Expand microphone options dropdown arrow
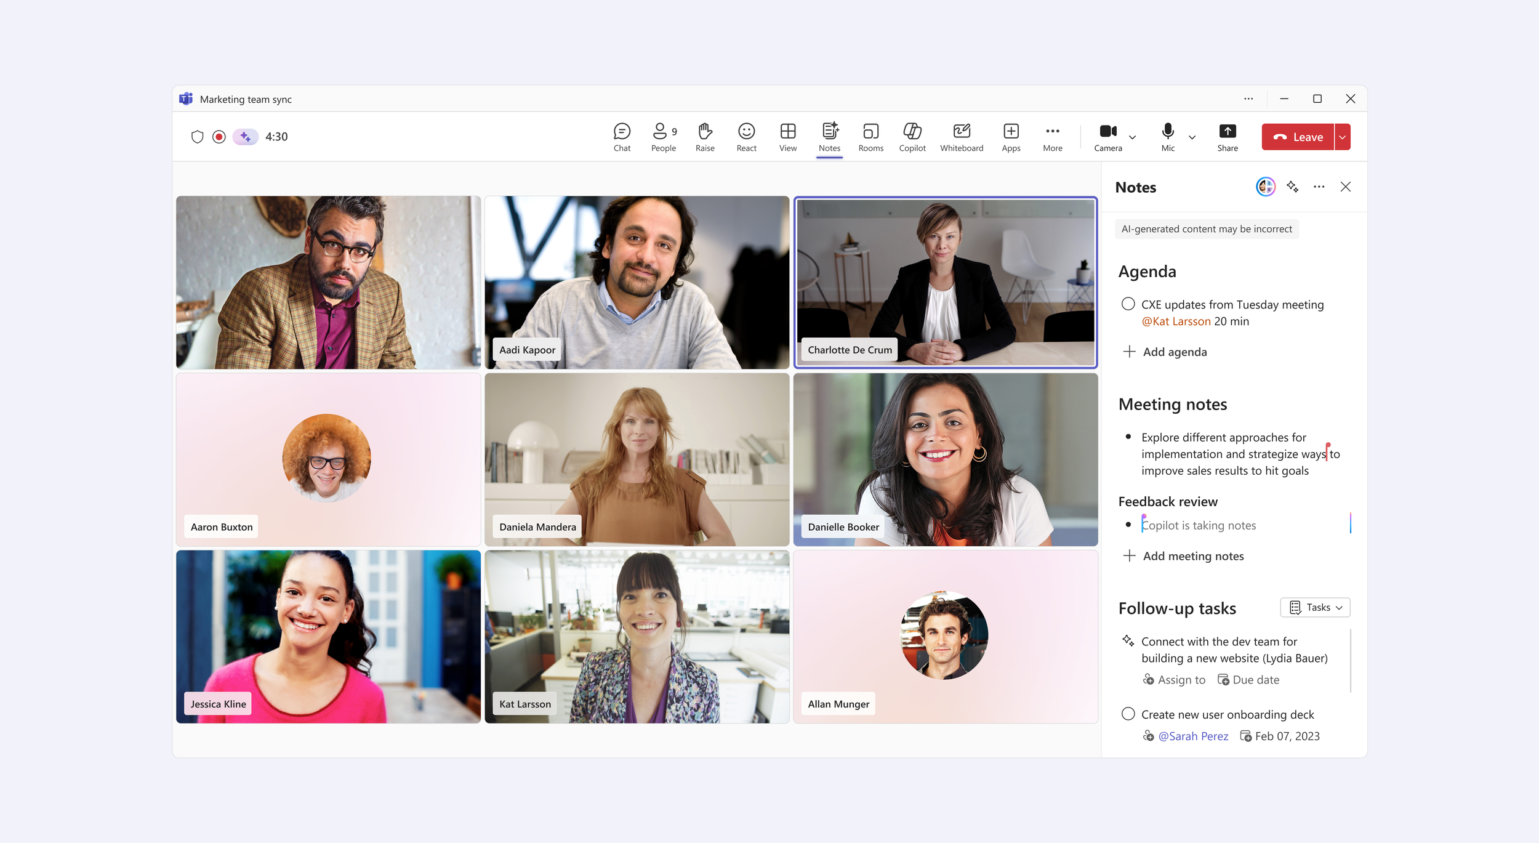Screen dimensions: 1539x843 (1192, 137)
